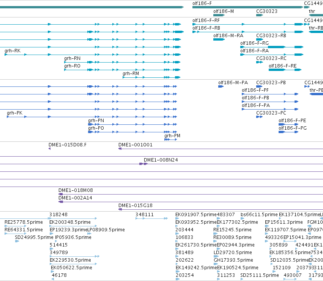
Task: Click the thr gene label
Action: 312,11
